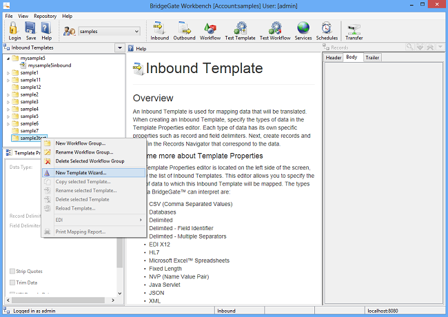Toggle the Strip Quotes checkbox

point(12,271)
